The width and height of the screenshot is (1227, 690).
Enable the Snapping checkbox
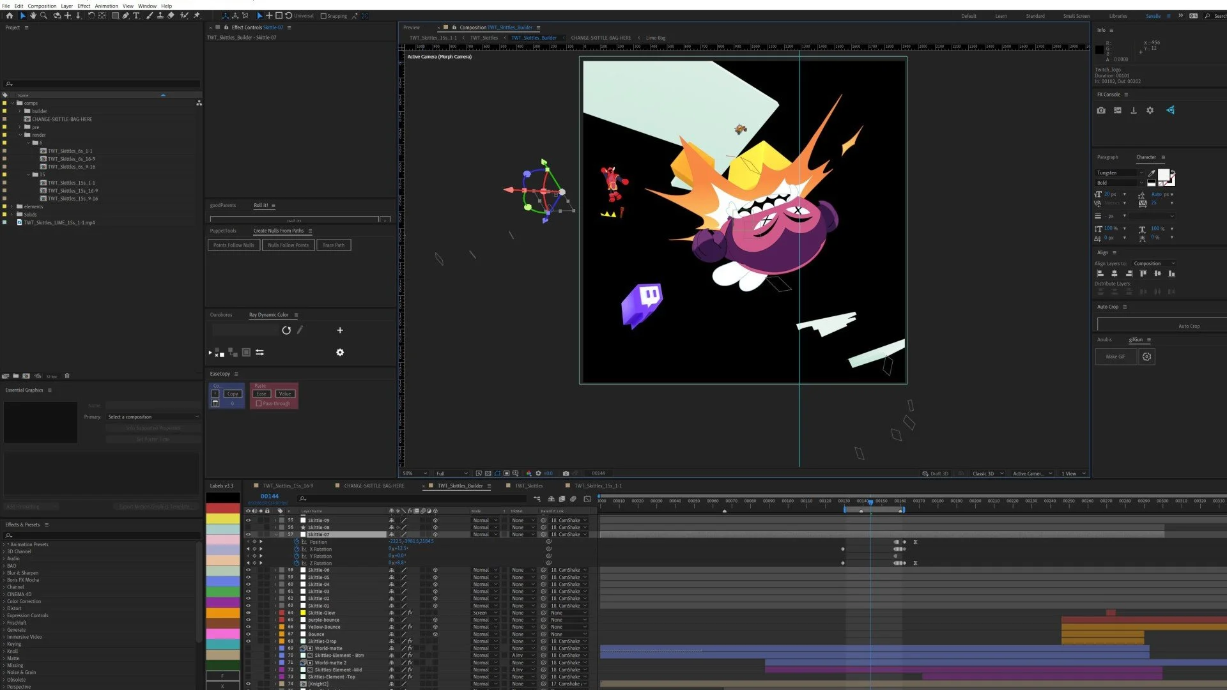point(323,16)
